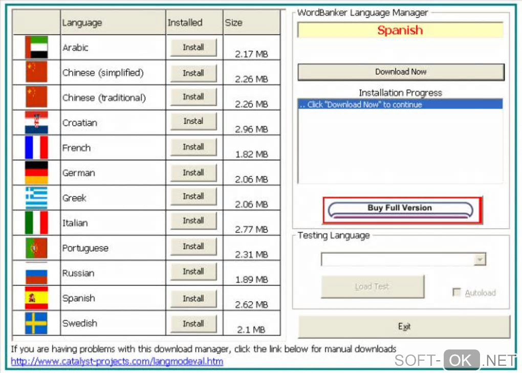Install the German language pack

[x=193, y=172]
